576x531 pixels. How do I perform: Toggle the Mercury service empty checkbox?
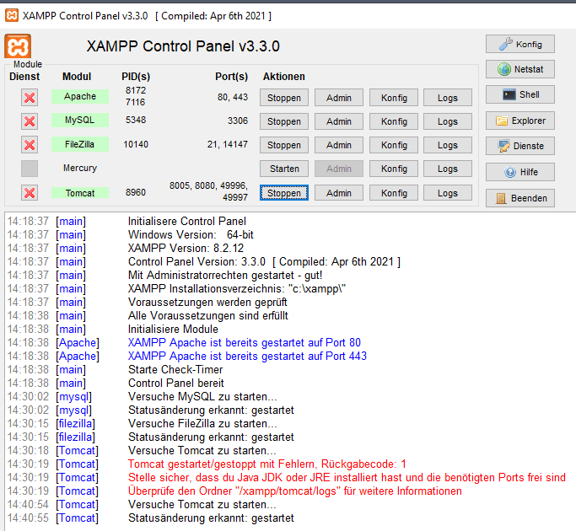(x=30, y=169)
